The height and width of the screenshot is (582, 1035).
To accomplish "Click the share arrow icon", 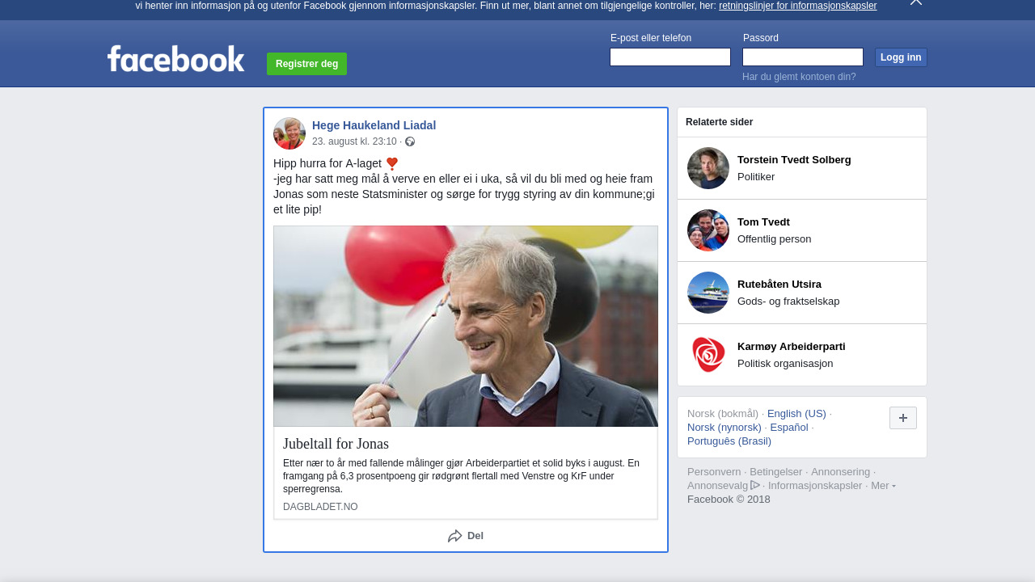I will click(x=455, y=536).
